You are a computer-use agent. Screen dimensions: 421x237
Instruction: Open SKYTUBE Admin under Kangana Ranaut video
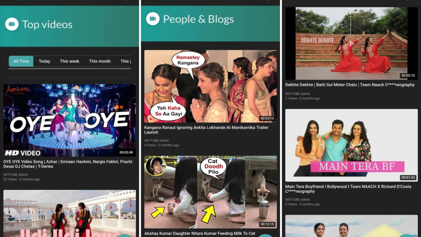[x=157, y=141]
